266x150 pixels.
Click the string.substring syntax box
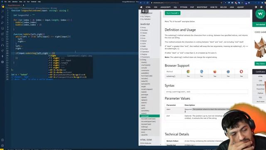(x=206, y=92)
